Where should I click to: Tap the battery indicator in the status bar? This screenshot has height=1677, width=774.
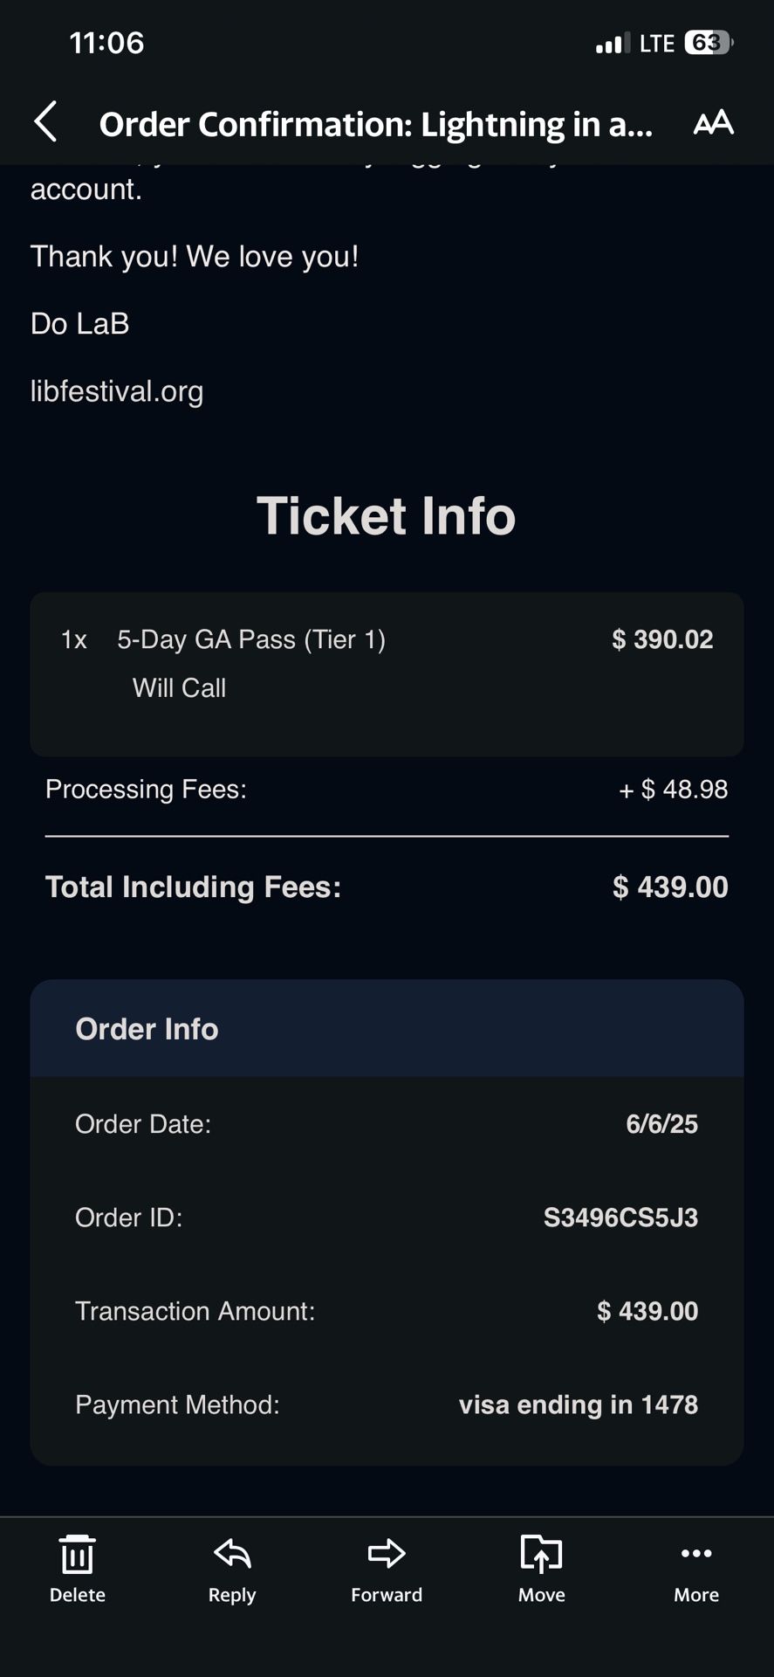coord(709,42)
